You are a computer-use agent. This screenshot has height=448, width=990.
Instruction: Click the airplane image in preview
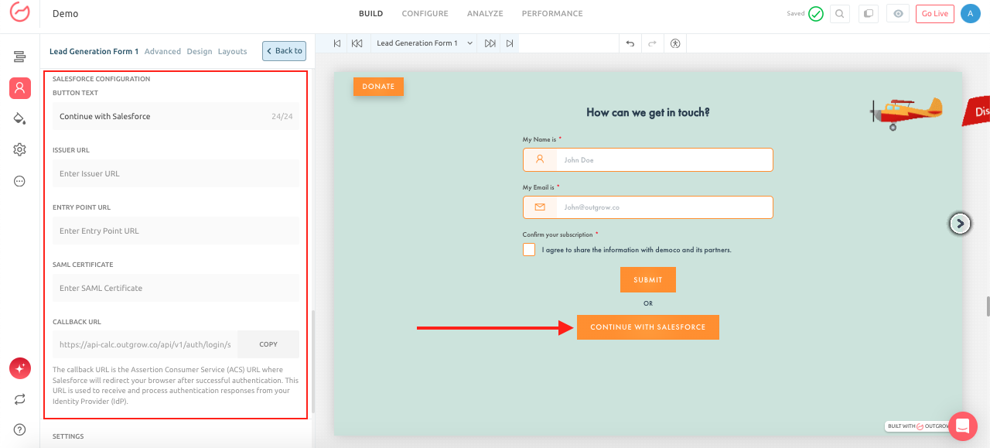[906, 113]
